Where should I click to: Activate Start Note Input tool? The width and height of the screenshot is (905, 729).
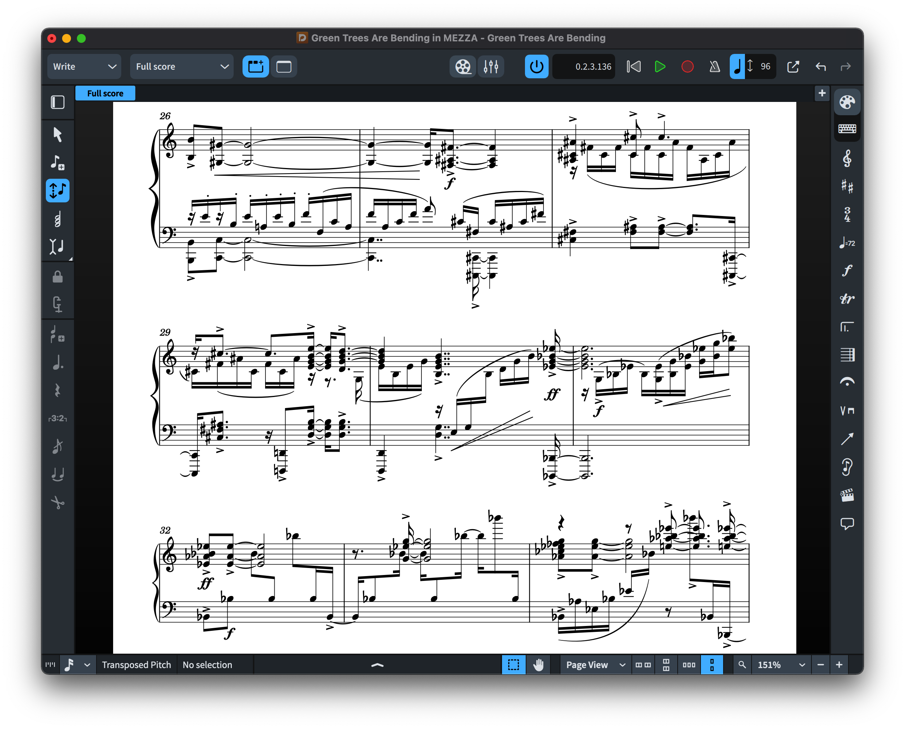click(58, 162)
